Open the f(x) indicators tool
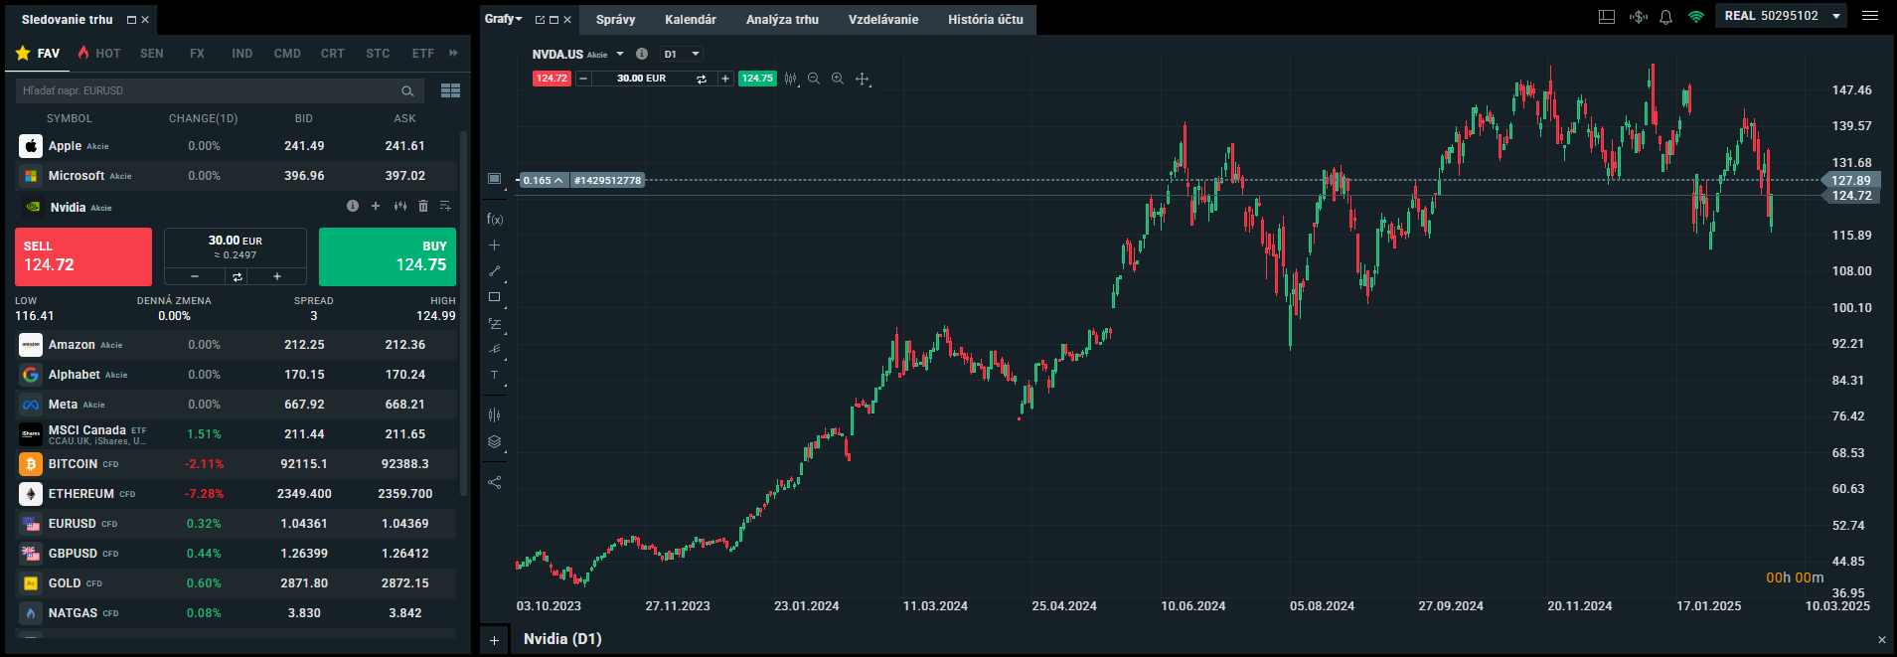The height and width of the screenshot is (657, 1897). (494, 219)
